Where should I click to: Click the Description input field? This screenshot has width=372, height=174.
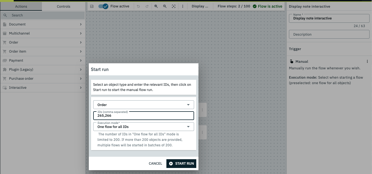pyautogui.click(x=329, y=35)
